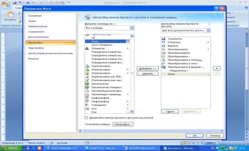Expand arrow beside Отменить in right list
The height and width of the screenshot is (151, 249).
pyautogui.click(x=208, y=42)
